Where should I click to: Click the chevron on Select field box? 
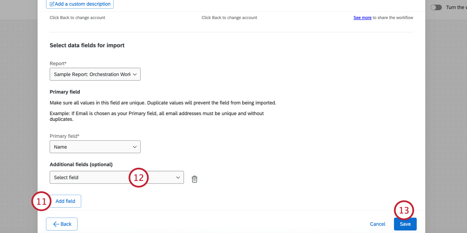coord(178,178)
